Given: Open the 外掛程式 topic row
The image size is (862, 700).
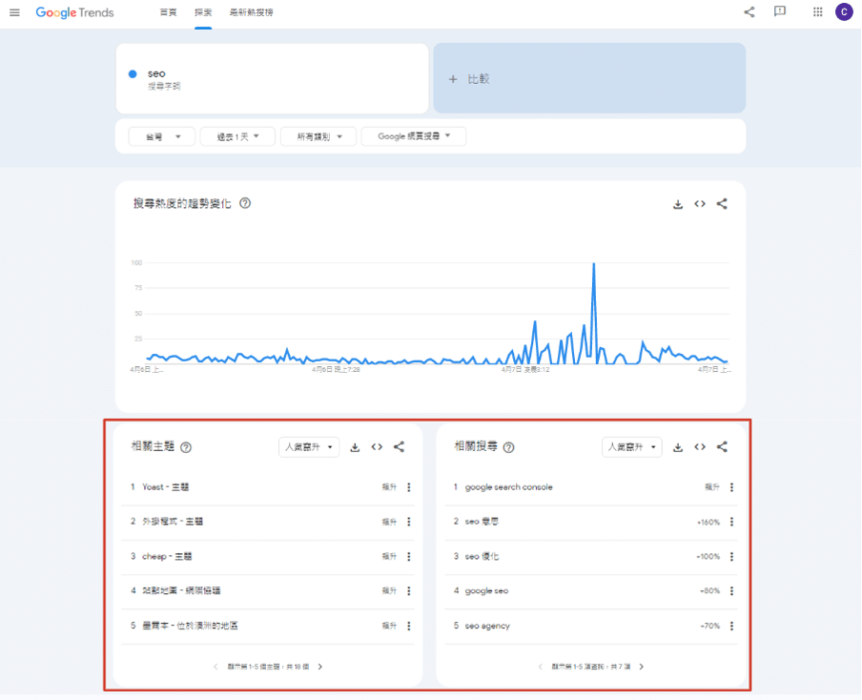Looking at the screenshot, I should [268, 522].
